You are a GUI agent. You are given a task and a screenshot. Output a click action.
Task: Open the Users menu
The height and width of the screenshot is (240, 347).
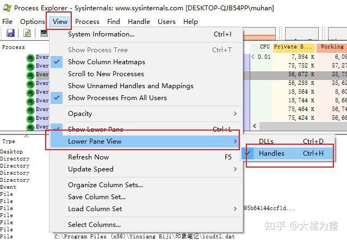(x=166, y=21)
